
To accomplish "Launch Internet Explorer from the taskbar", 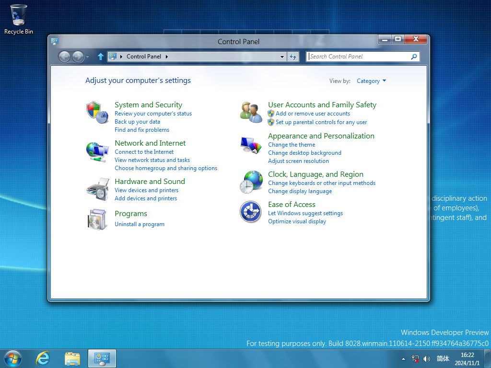I will point(43,358).
